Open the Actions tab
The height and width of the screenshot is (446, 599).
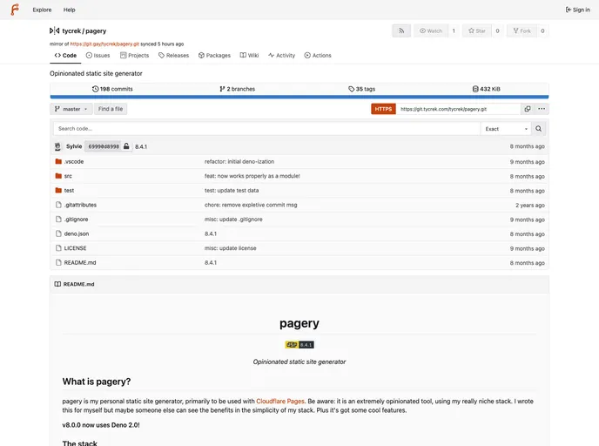[x=318, y=56]
